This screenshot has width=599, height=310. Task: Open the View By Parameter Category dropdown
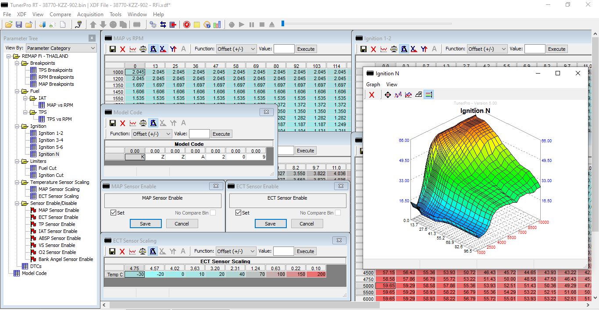61,48
